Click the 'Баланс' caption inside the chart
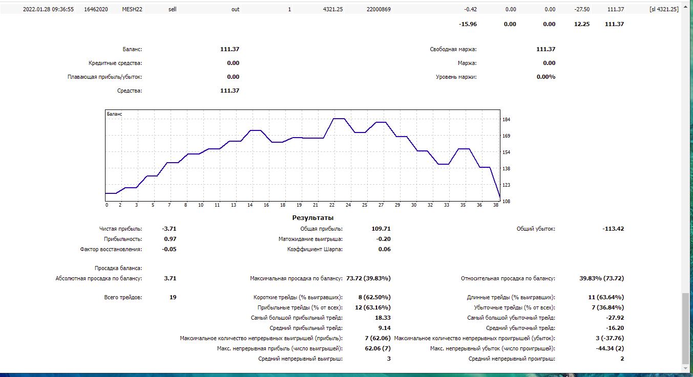 point(115,114)
